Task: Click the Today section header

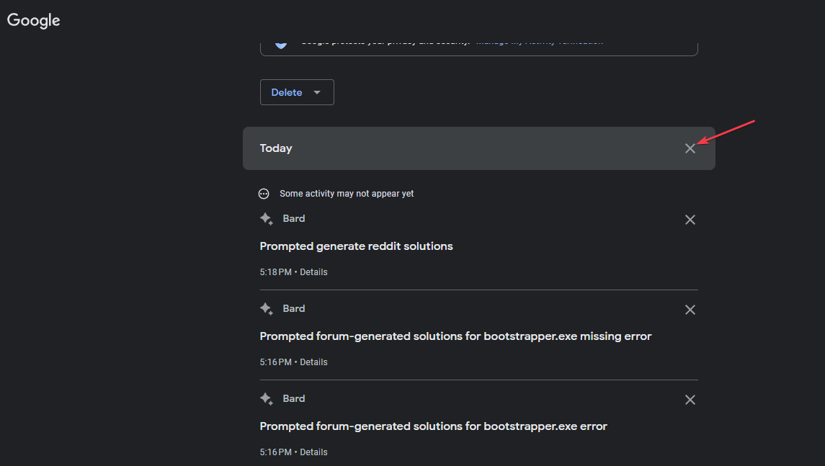Action: tap(276, 148)
